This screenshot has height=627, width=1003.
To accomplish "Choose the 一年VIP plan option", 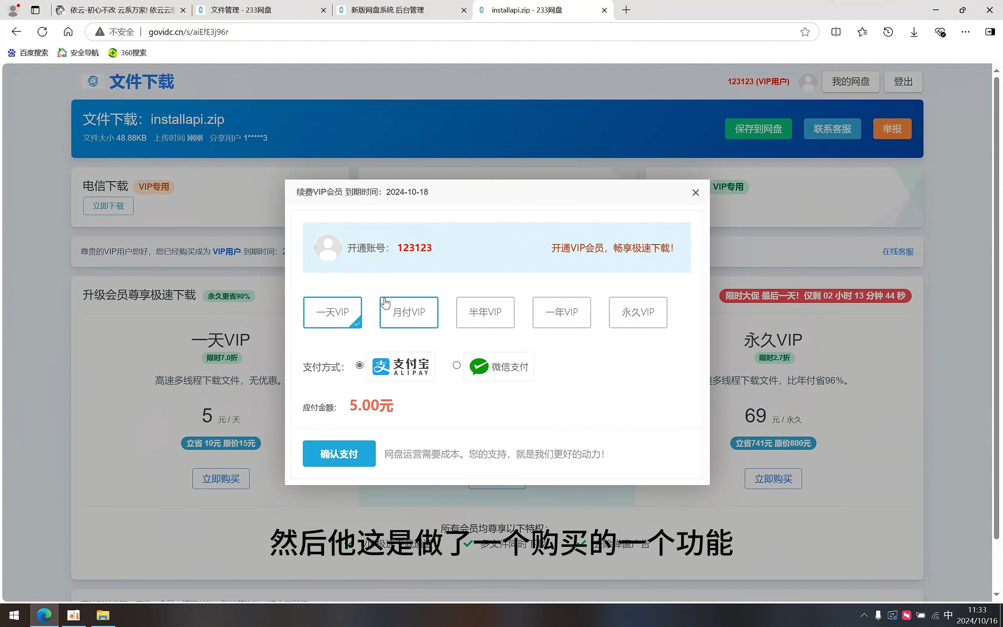I will 562,312.
